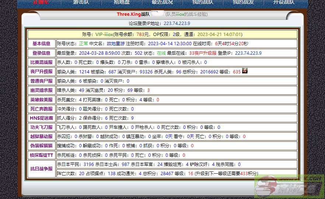
Task: Select the HNS捉迷藏 row header
Action: [x=41, y=118]
